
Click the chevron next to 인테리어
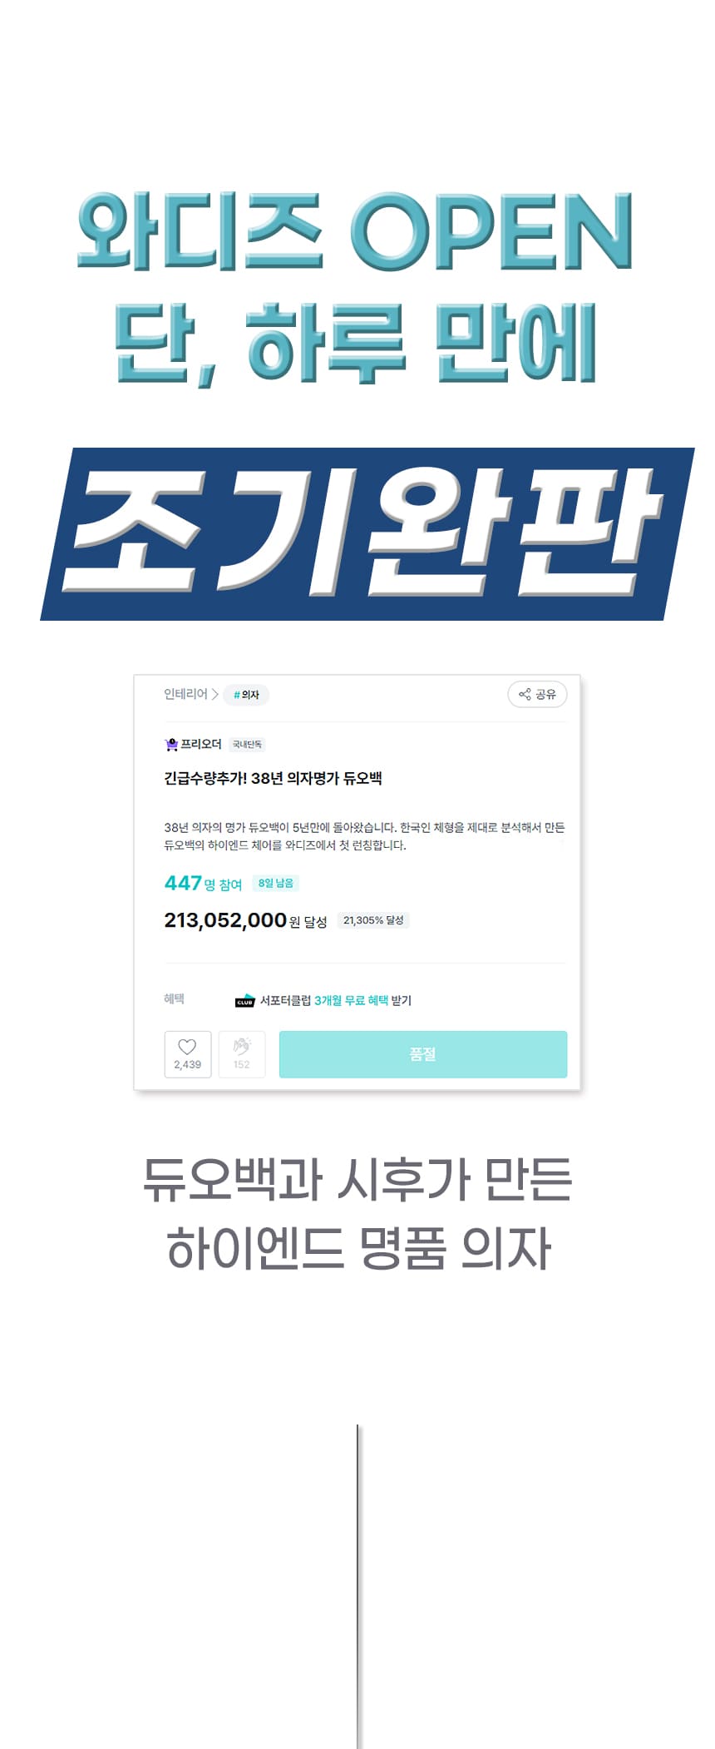(x=215, y=694)
